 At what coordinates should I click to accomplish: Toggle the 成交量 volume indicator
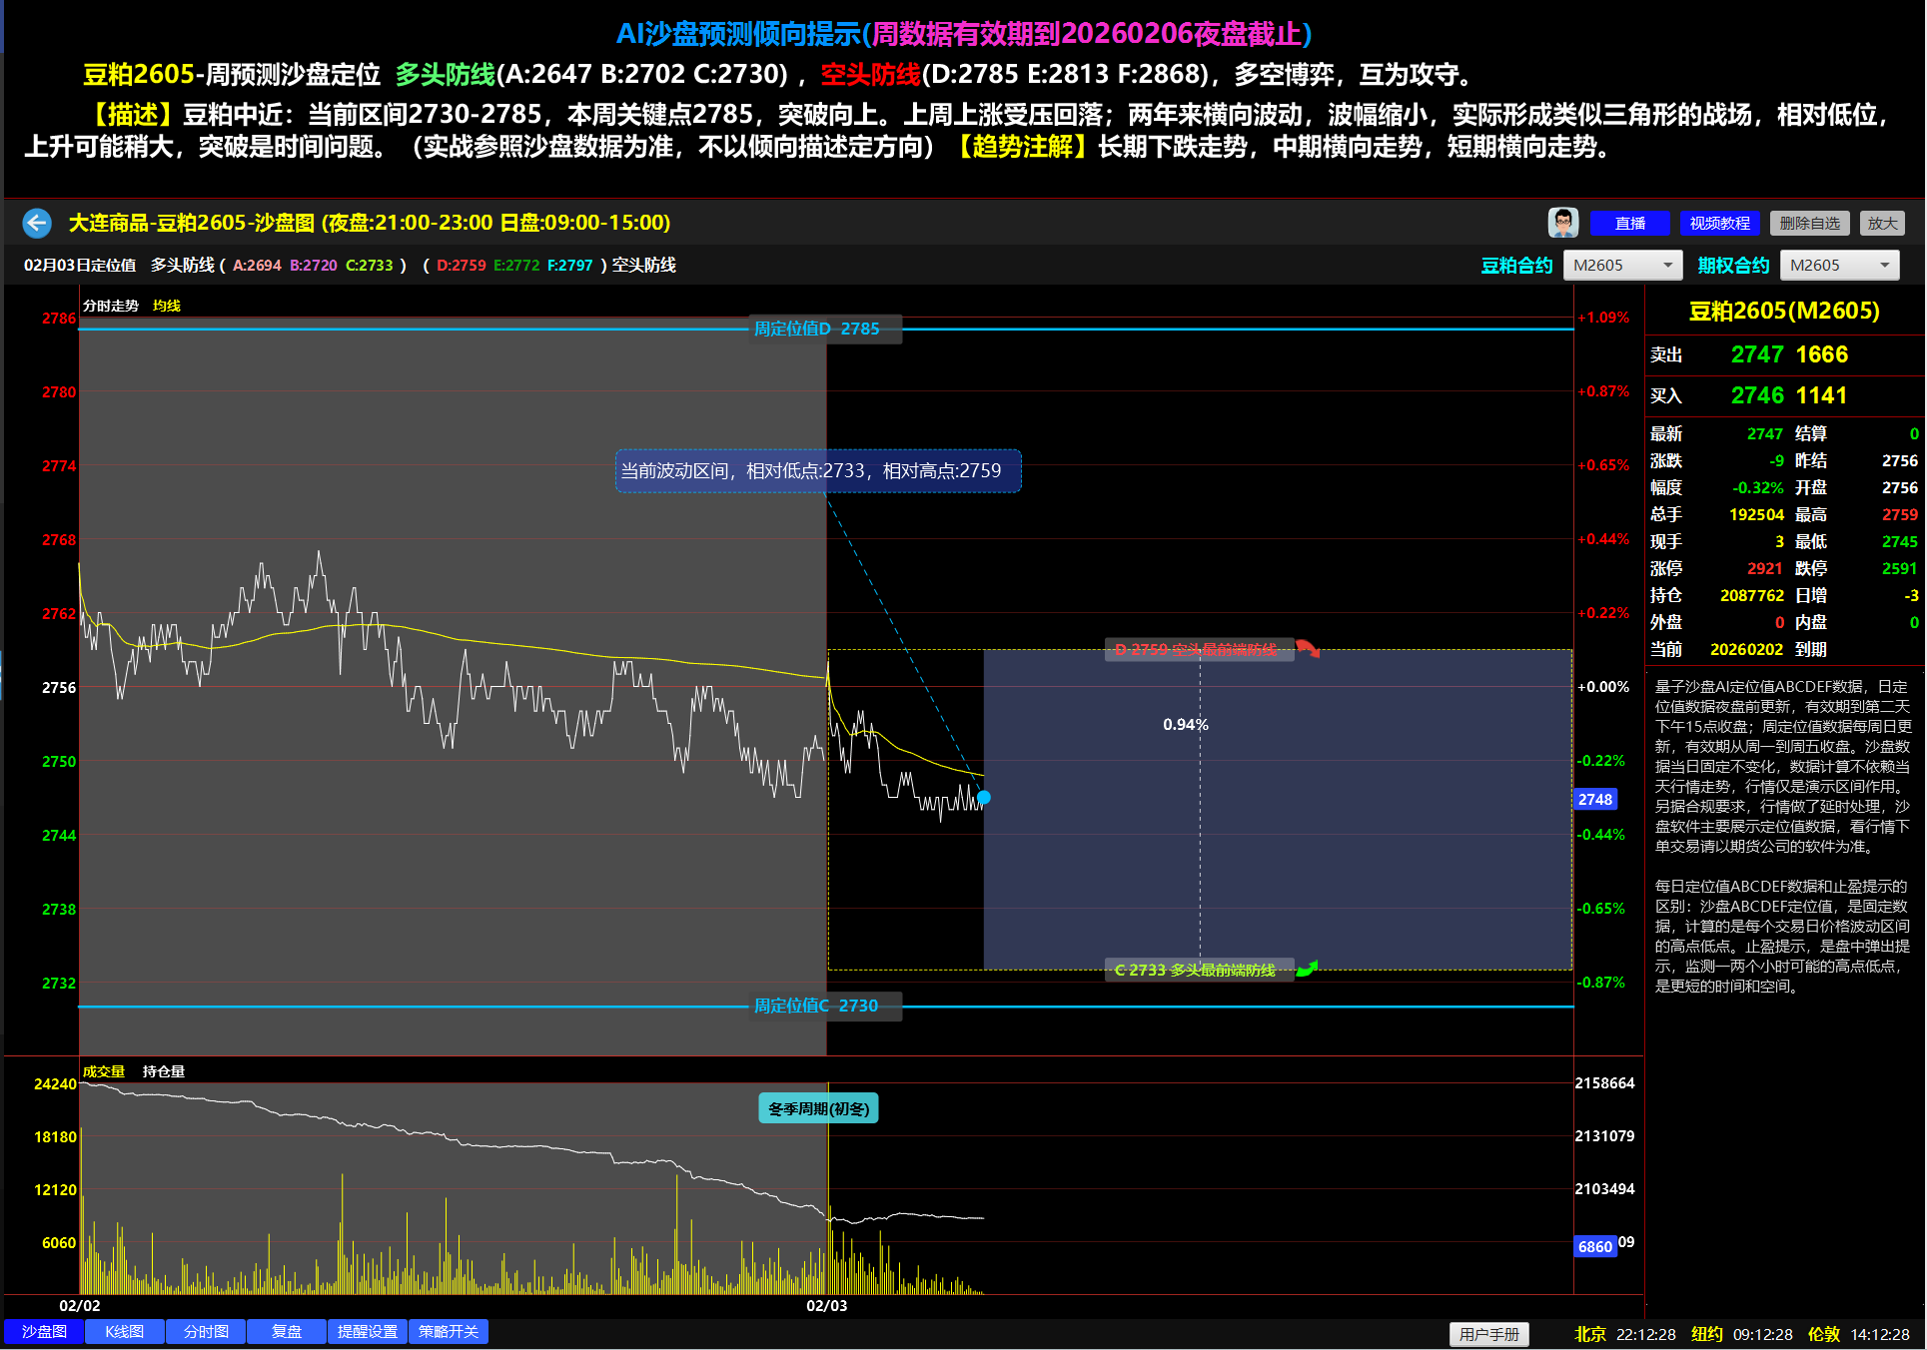tap(104, 1071)
